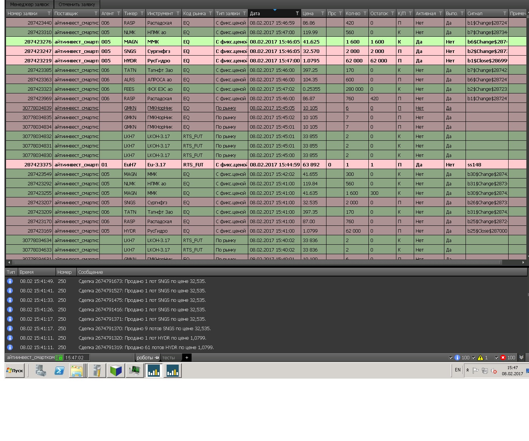Open the server tools icon with wrench

97,371
